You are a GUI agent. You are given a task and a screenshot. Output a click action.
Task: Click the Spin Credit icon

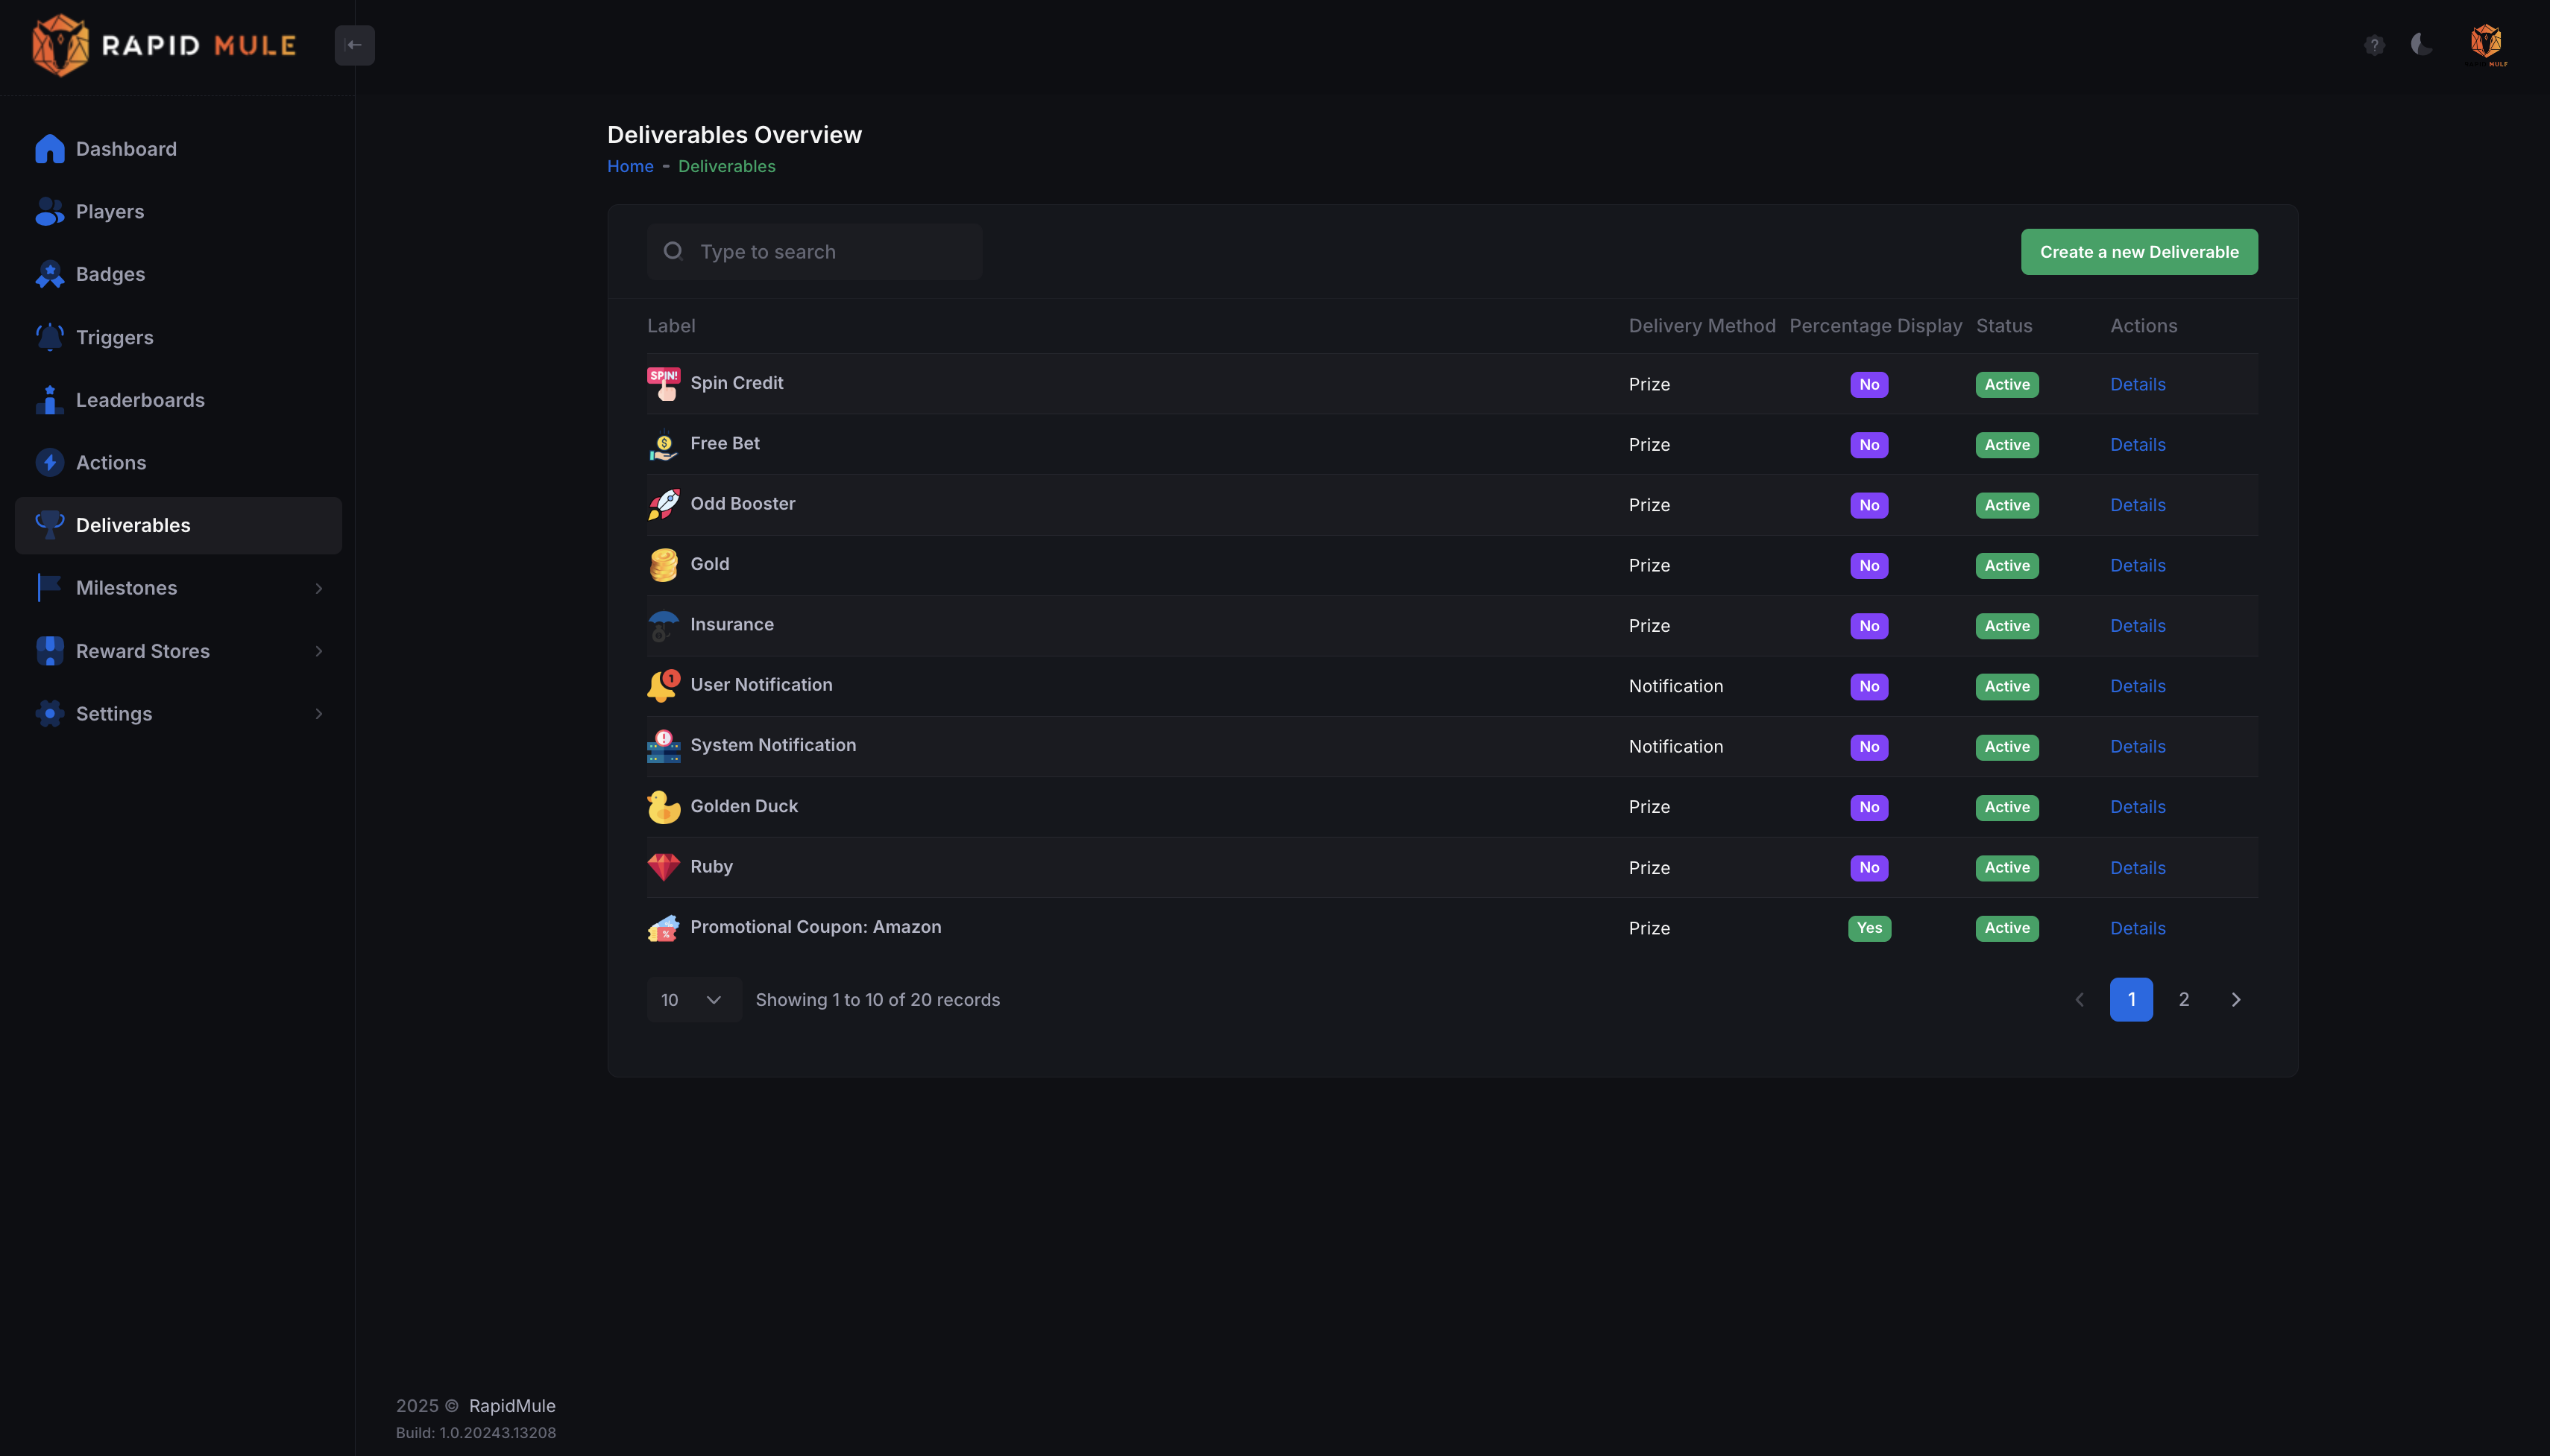[x=664, y=384]
